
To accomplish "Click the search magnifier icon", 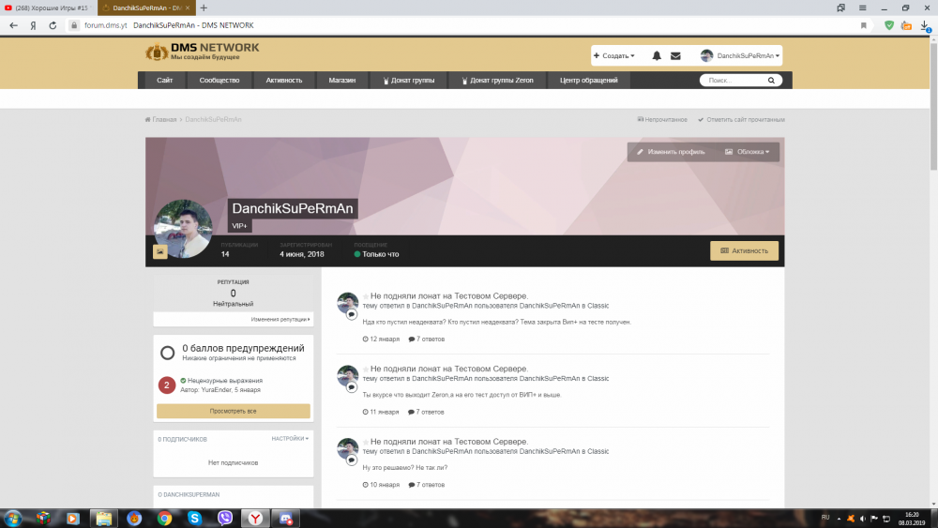I will coord(771,81).
